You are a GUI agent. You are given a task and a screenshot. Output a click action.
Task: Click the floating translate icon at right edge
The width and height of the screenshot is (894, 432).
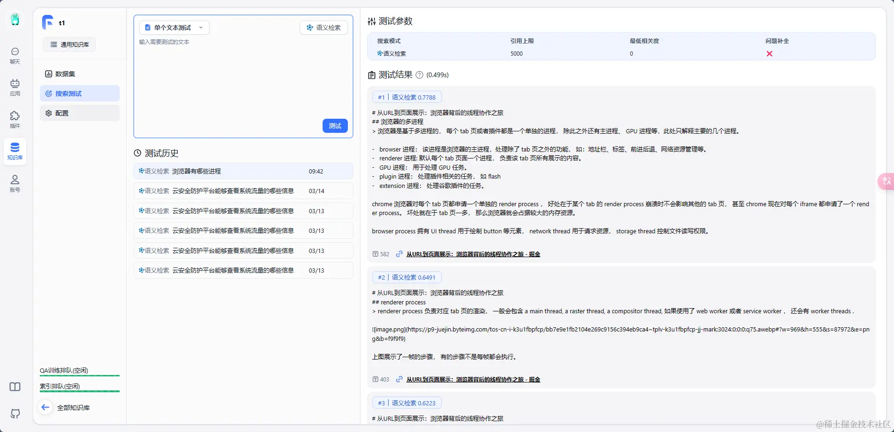click(x=887, y=181)
